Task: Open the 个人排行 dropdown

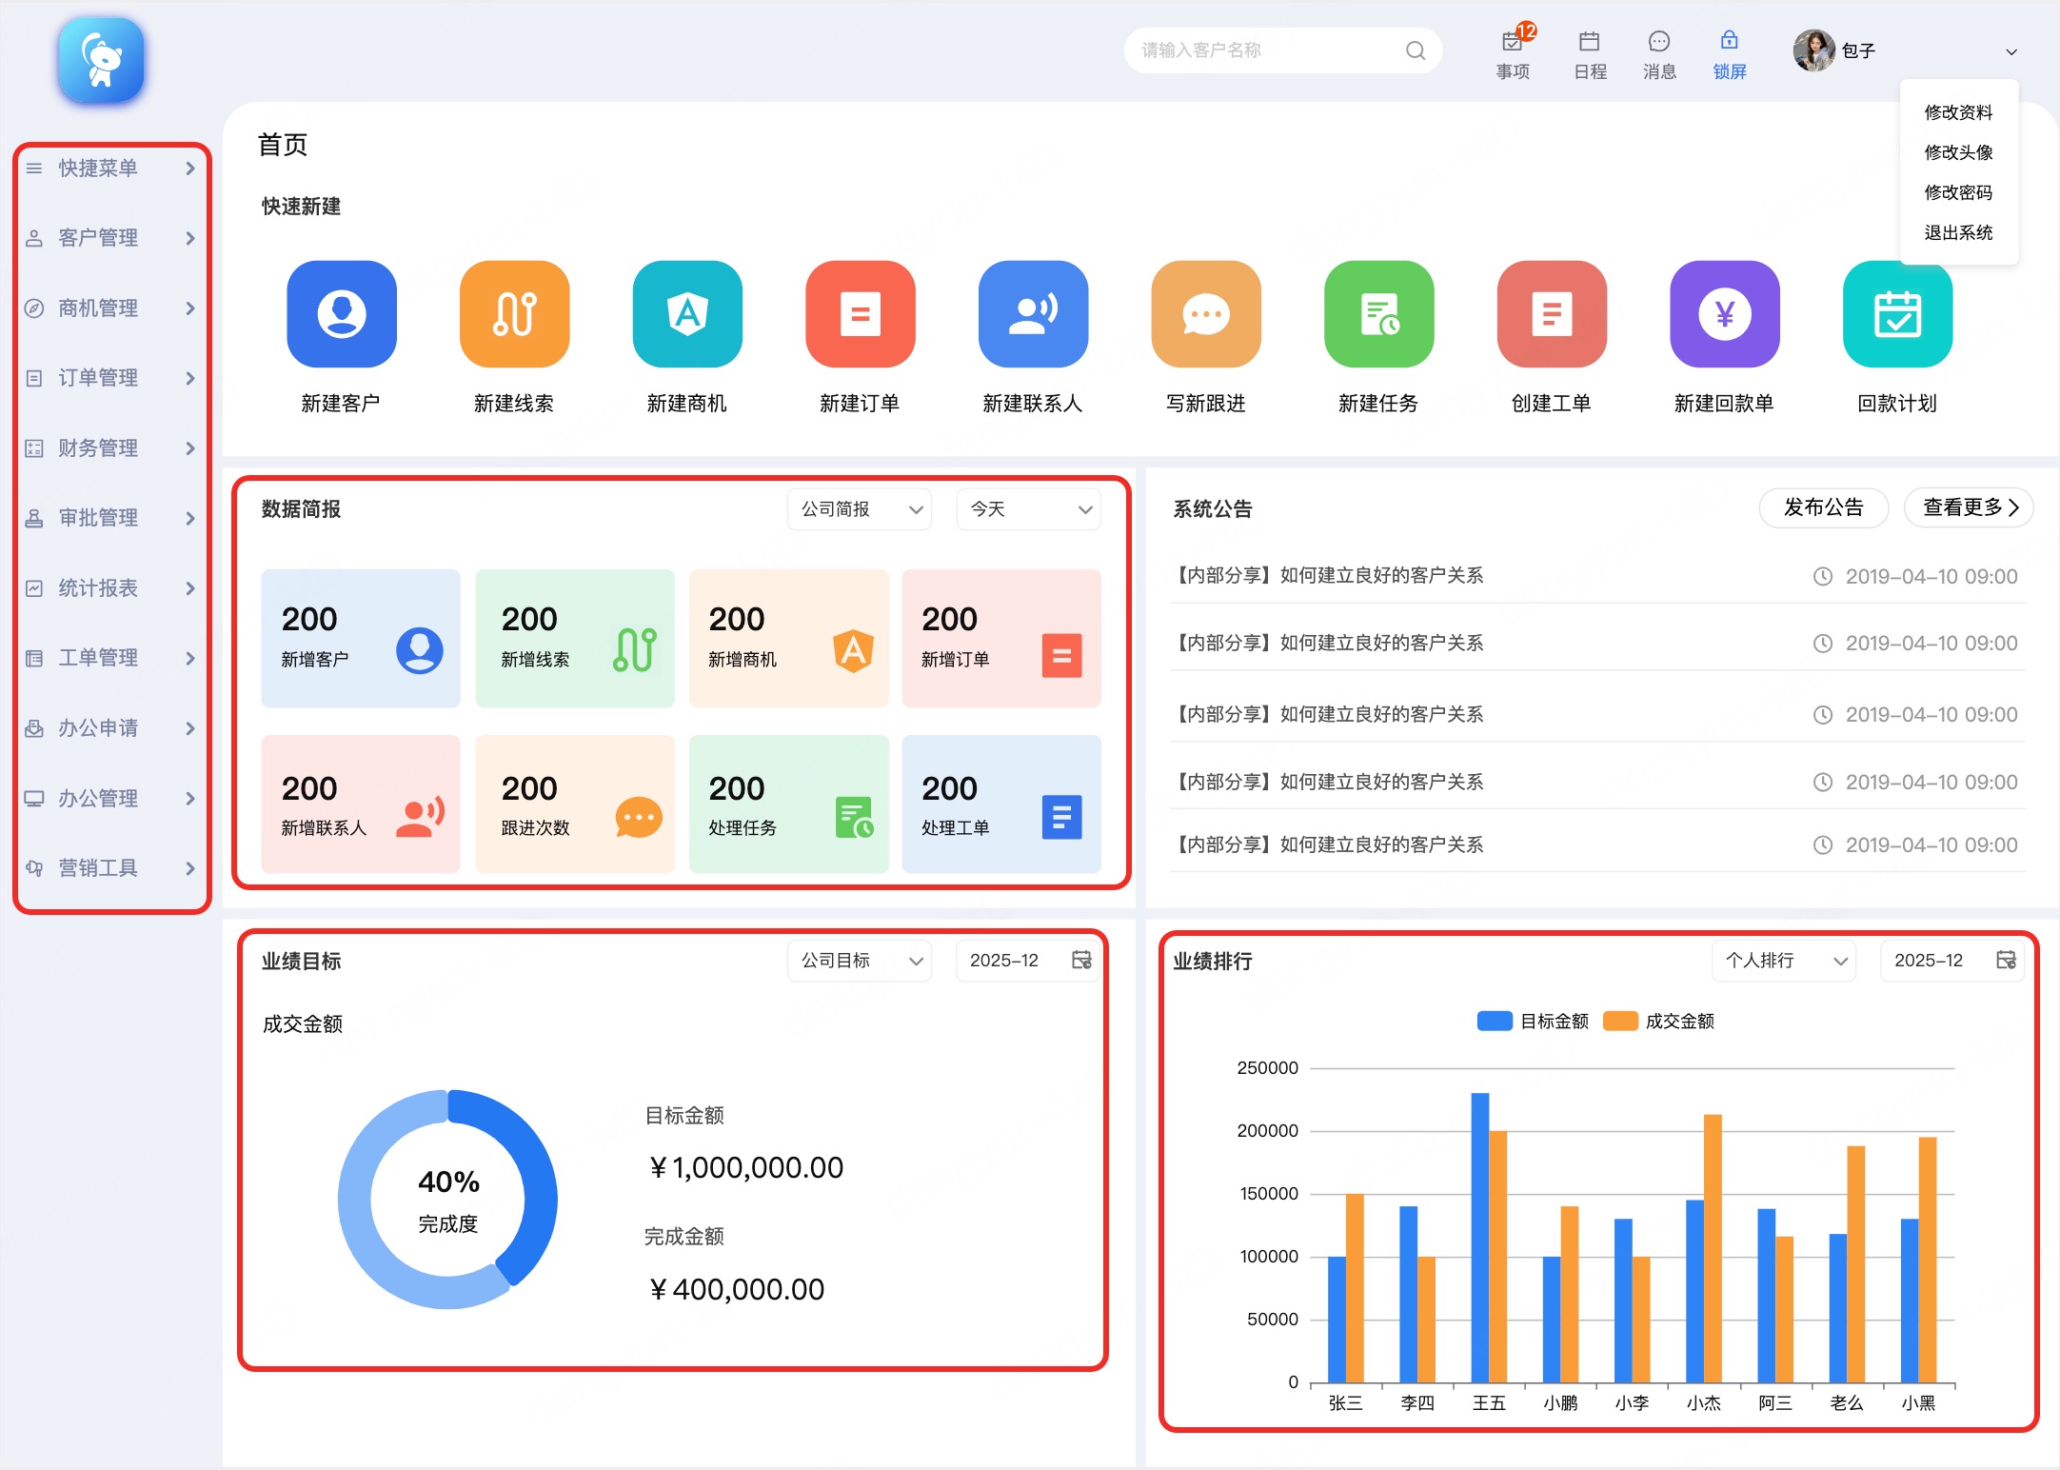Action: (1784, 961)
